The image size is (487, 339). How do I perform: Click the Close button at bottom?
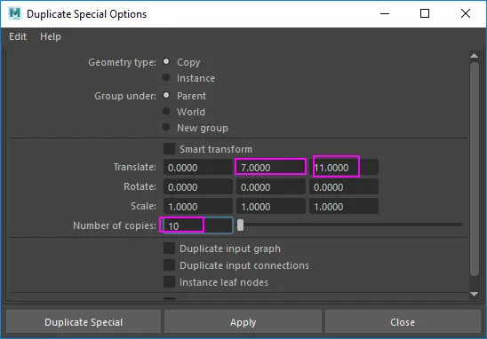click(403, 321)
